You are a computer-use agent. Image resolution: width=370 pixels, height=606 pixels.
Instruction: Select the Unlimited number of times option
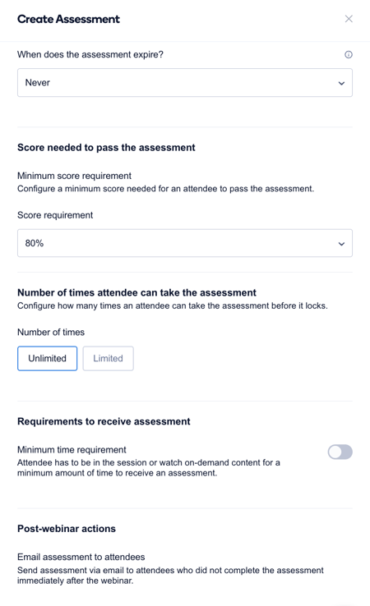[47, 358]
